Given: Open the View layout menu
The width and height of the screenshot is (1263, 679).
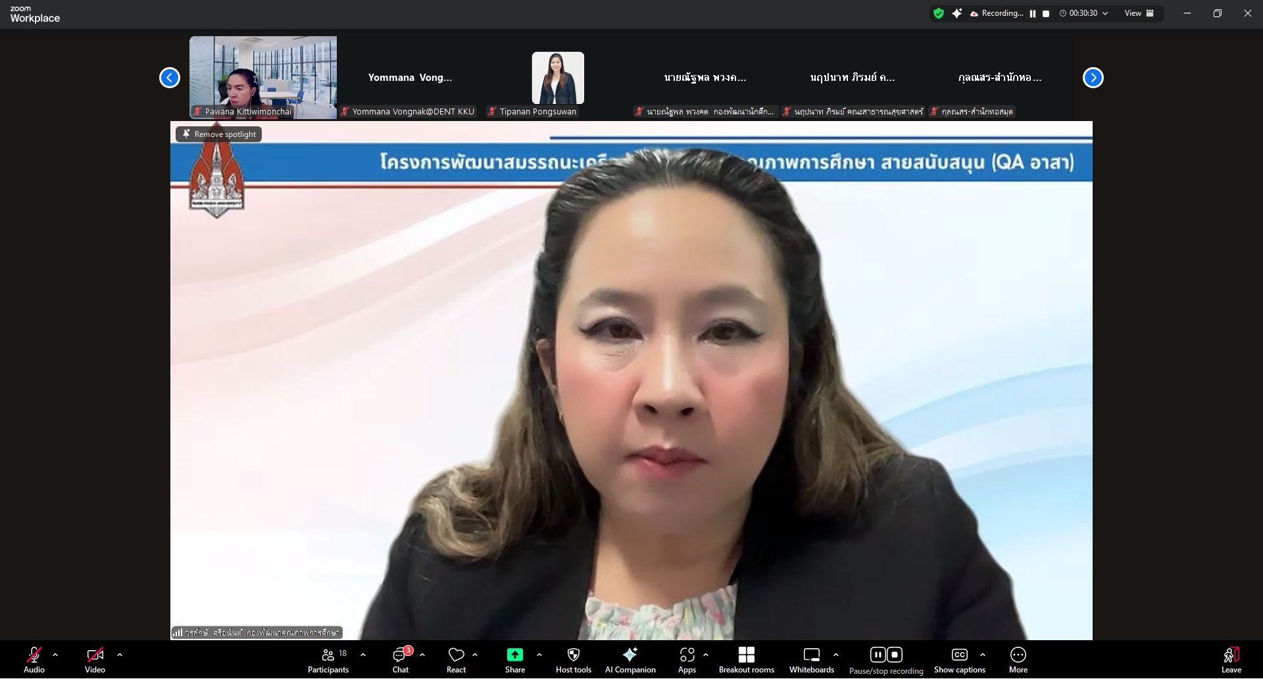Looking at the screenshot, I should tap(1139, 13).
